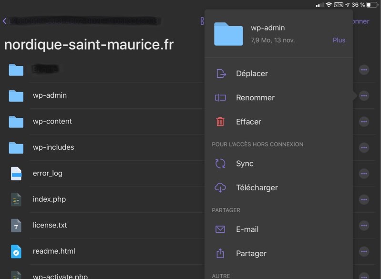Tap the Plus link in popup header
Screen dimensions: 381x279
coord(339,40)
